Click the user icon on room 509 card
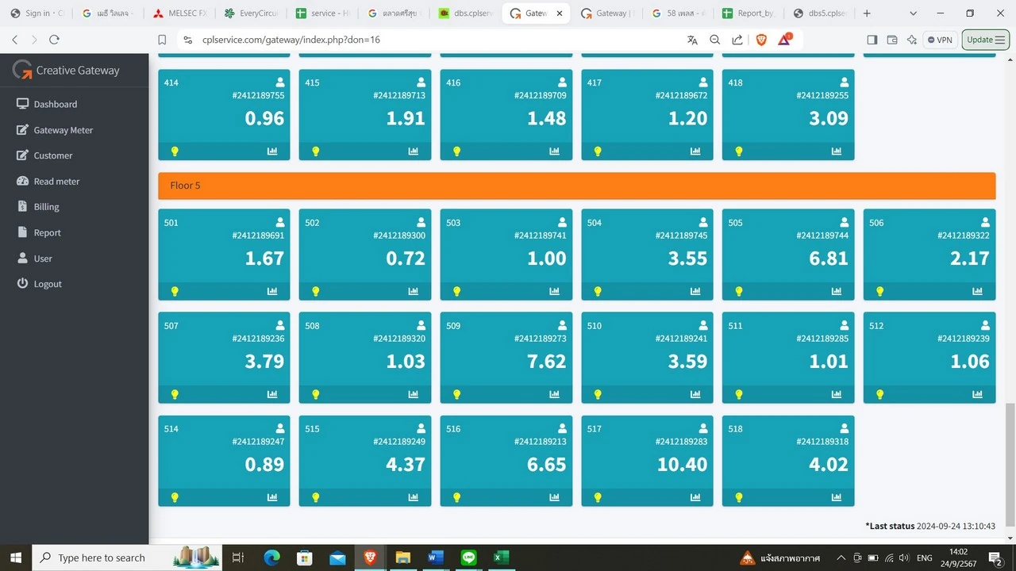Screen dimensions: 1016x571 [x=562, y=325]
